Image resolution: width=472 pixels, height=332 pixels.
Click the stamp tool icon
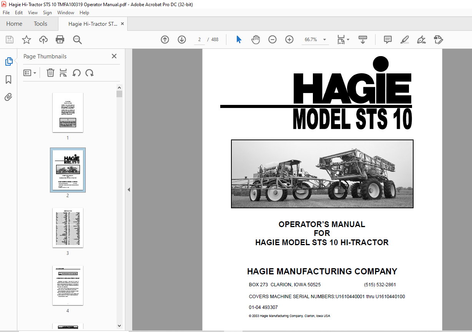pos(438,40)
